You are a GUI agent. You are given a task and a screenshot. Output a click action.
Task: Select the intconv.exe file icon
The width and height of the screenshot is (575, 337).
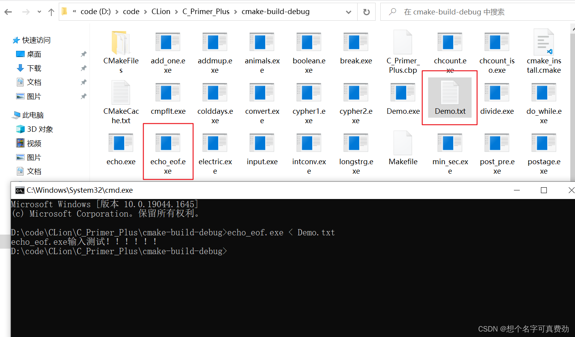(309, 143)
